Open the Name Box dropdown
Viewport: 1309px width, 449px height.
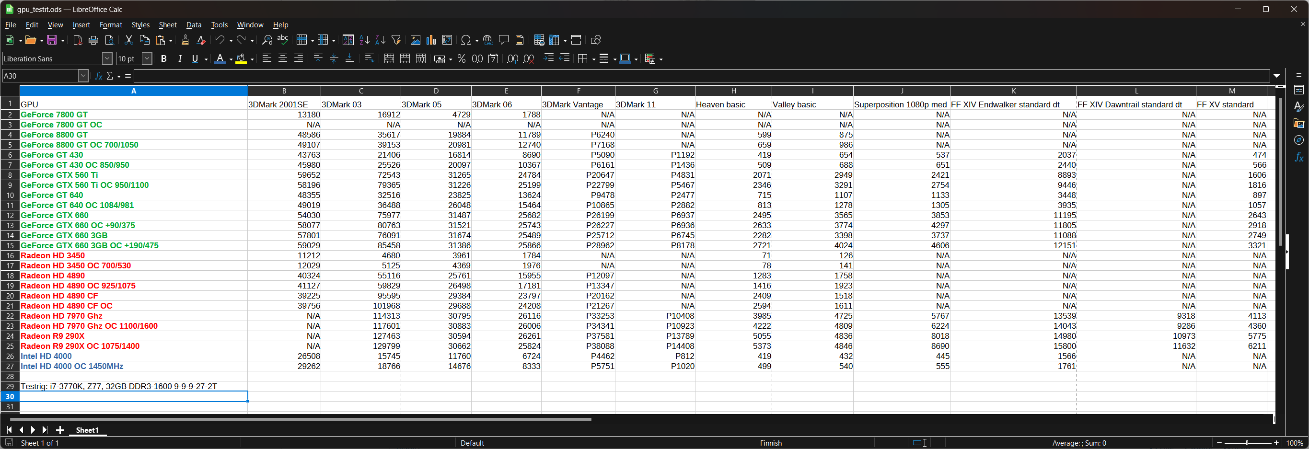click(x=83, y=76)
